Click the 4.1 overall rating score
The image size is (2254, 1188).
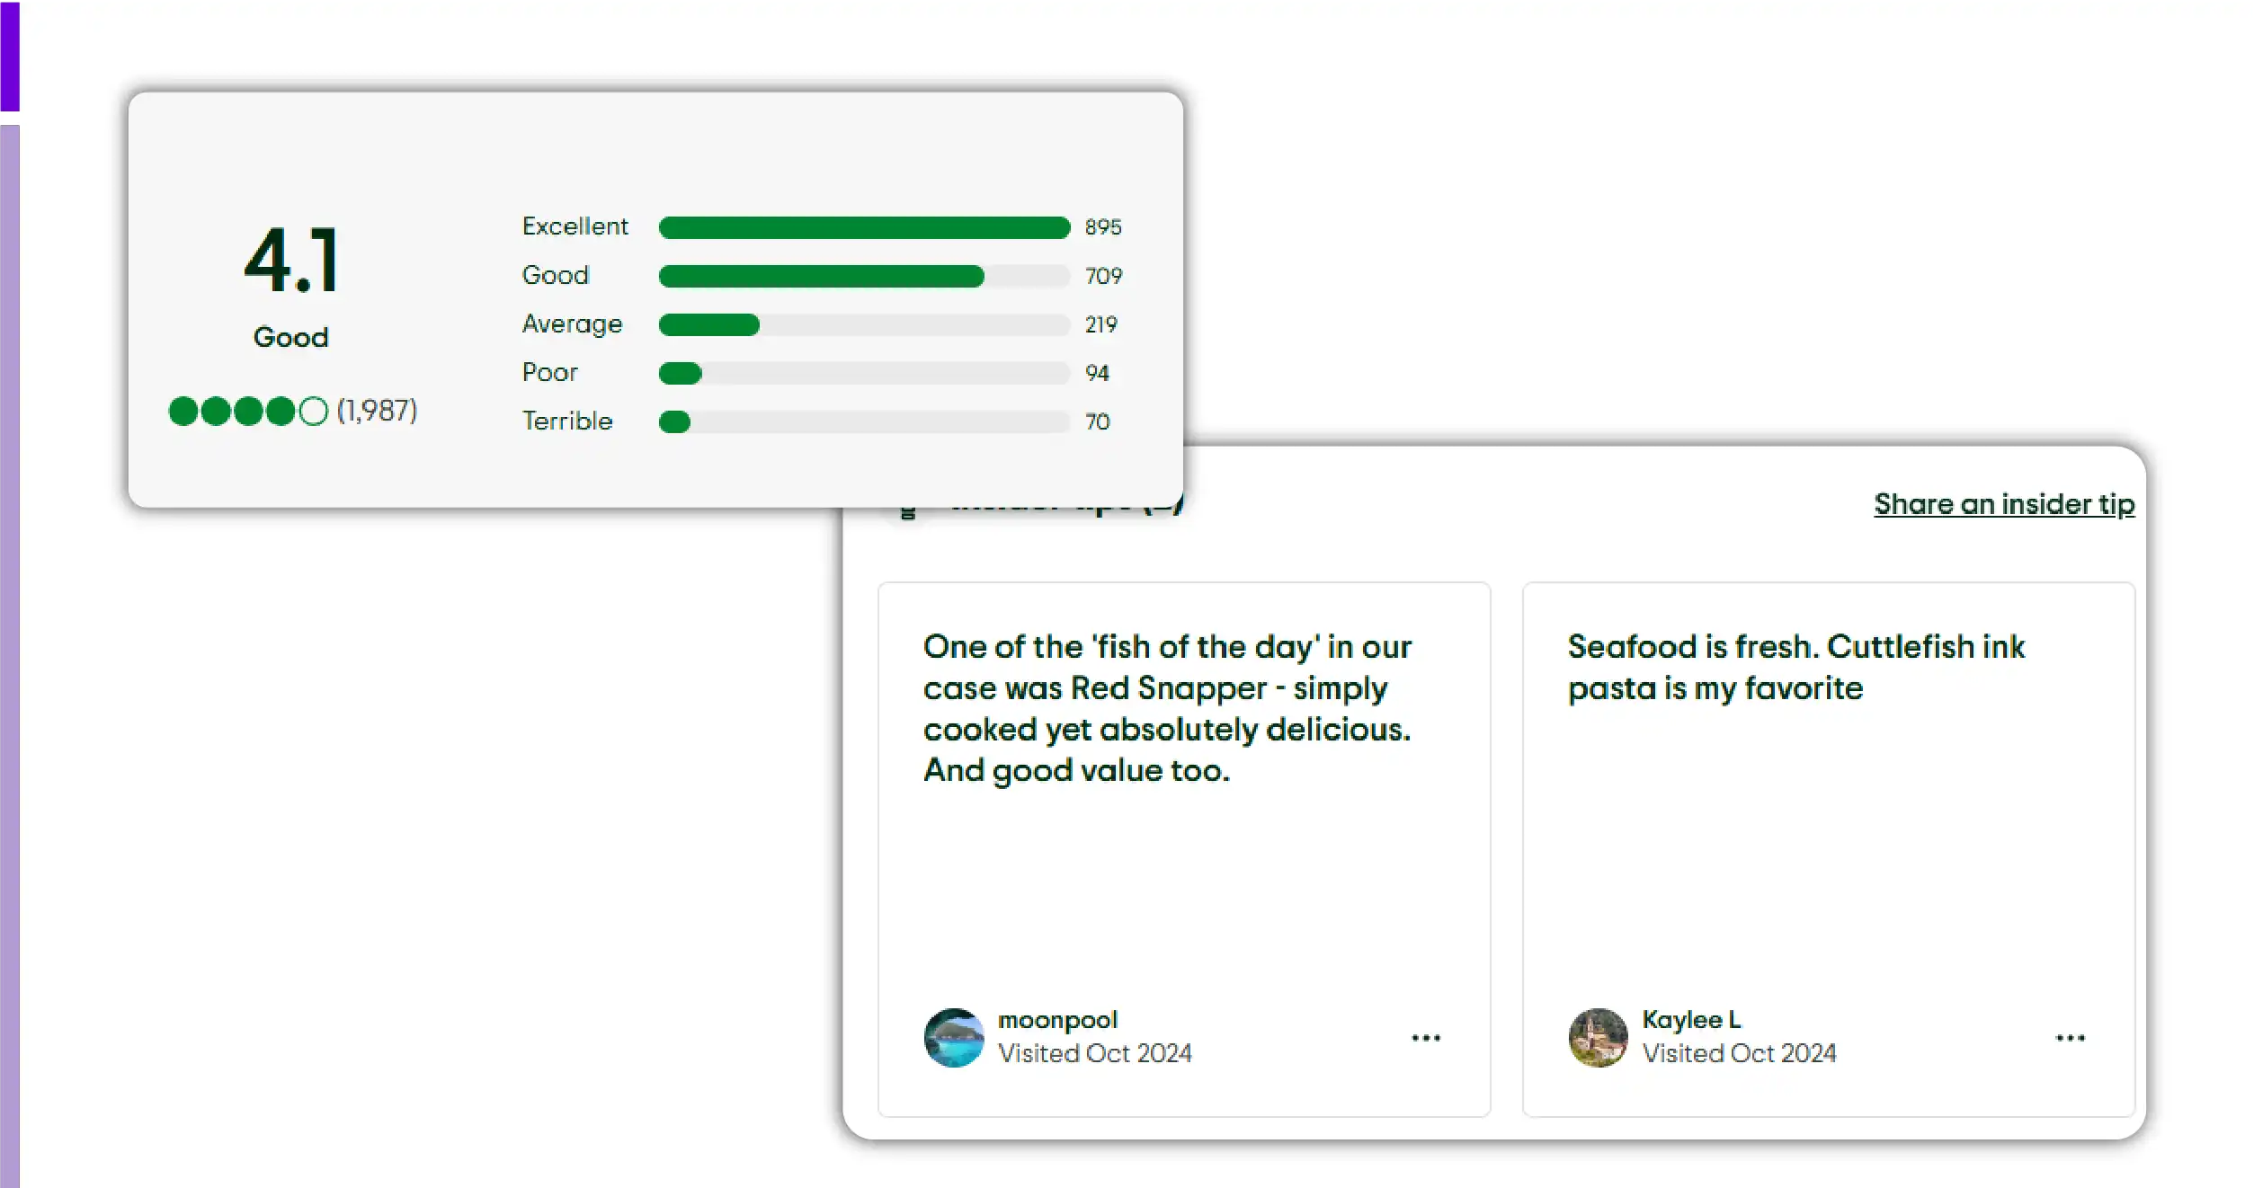pyautogui.click(x=291, y=260)
